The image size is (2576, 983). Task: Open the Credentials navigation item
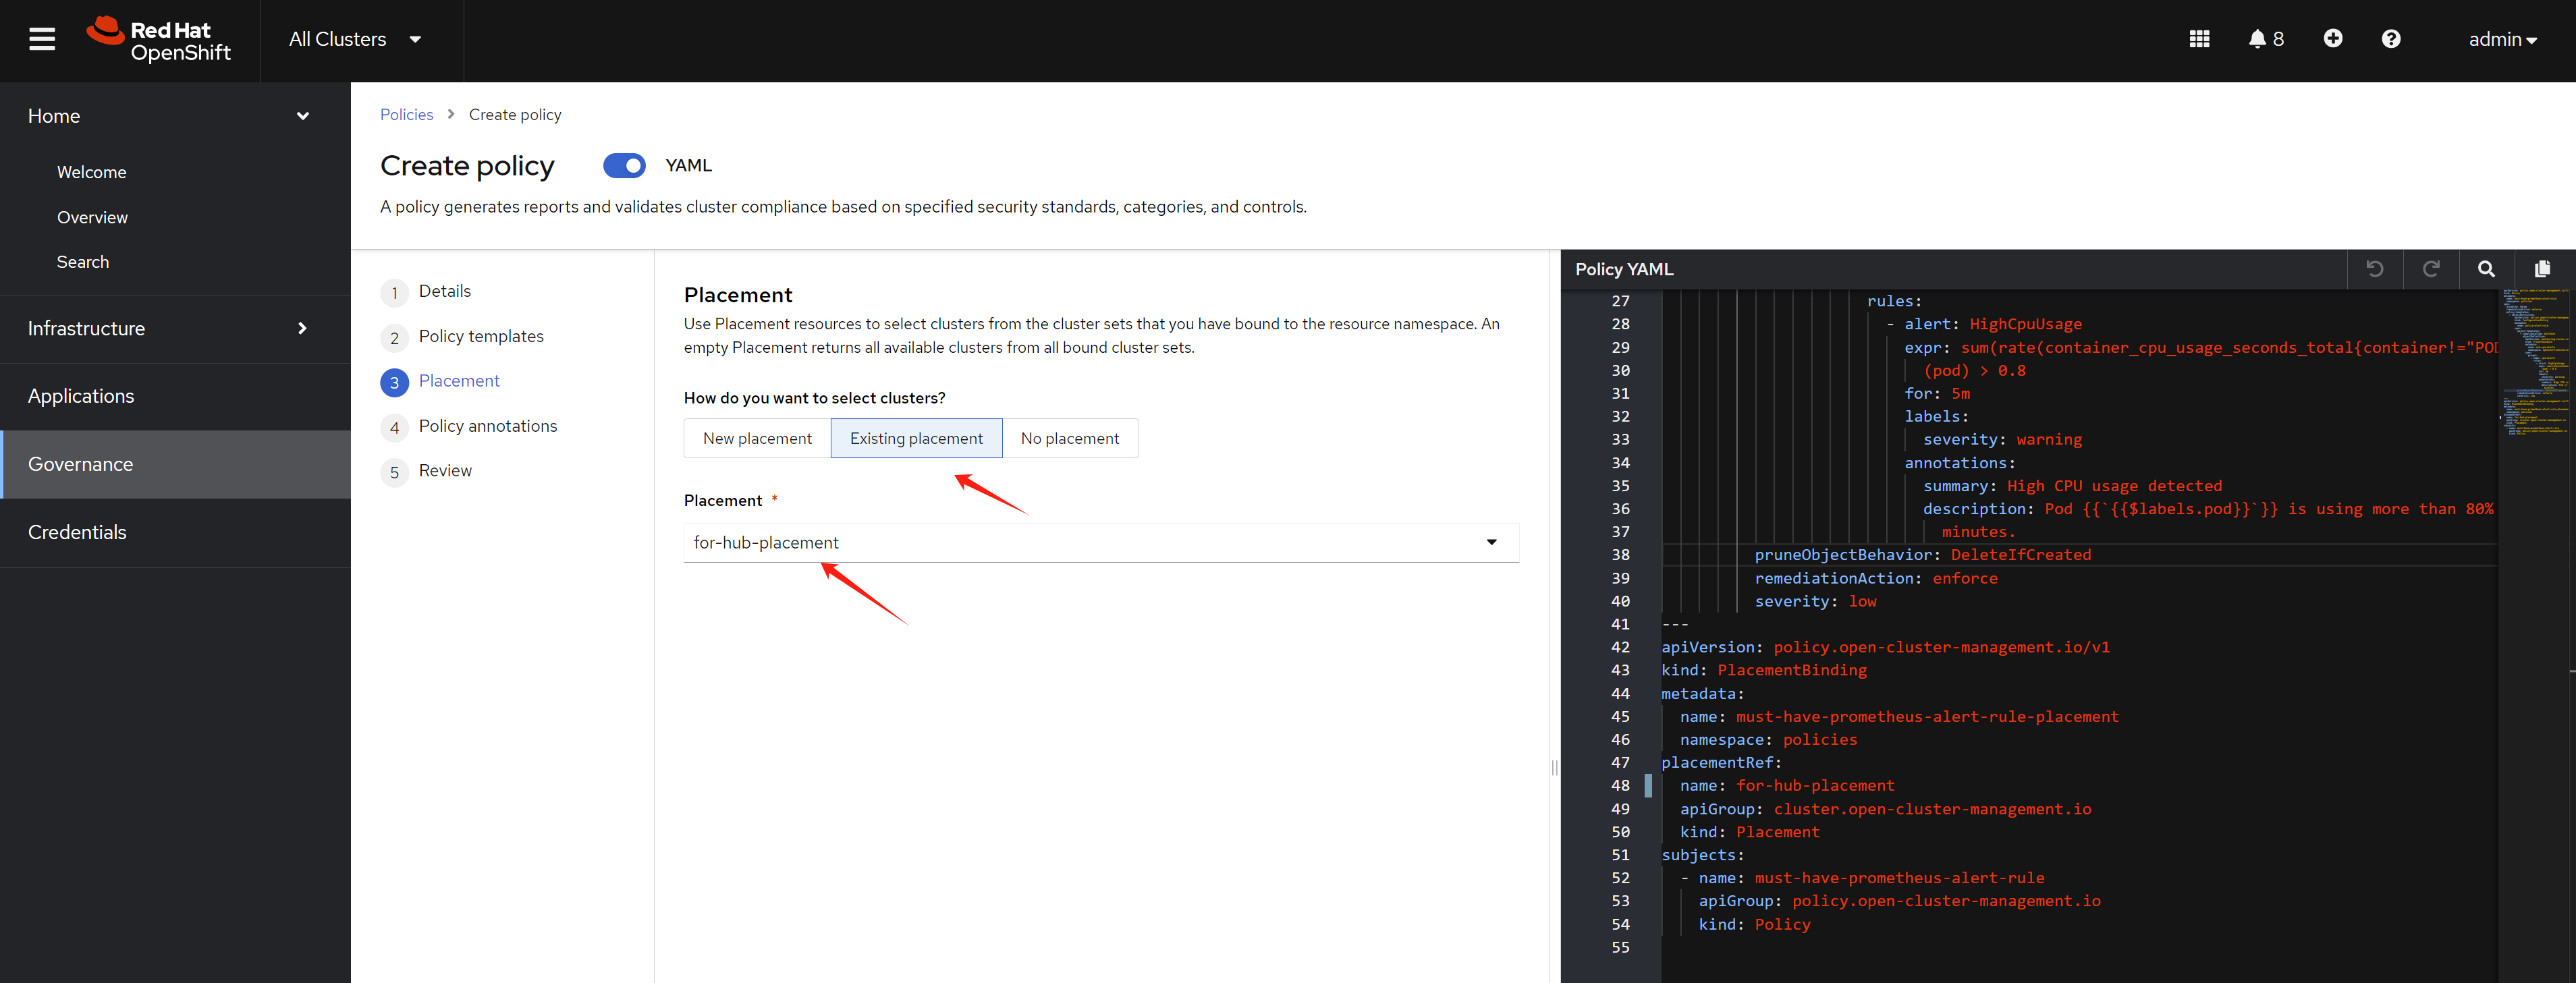coord(77,533)
